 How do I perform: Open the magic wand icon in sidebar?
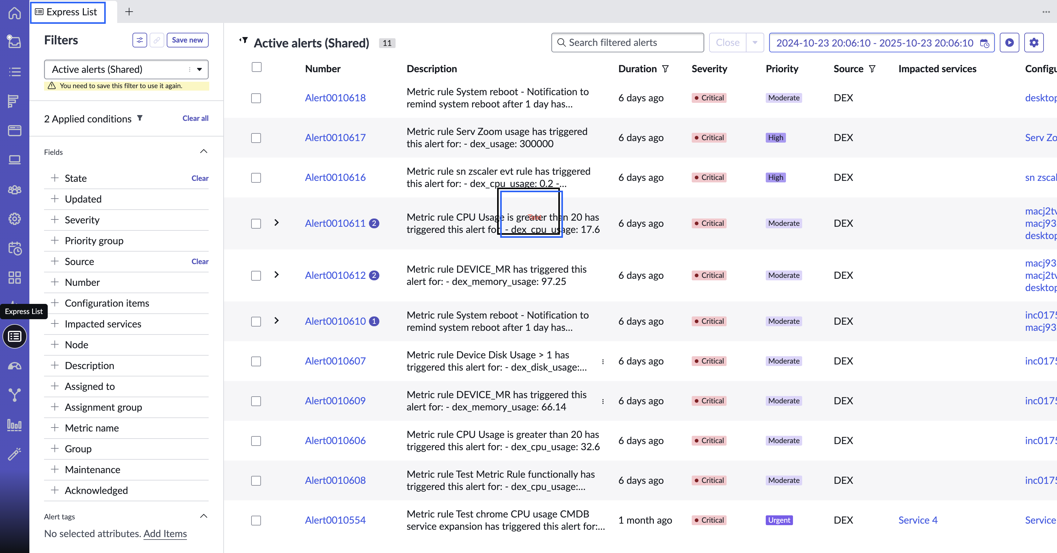pyautogui.click(x=14, y=454)
